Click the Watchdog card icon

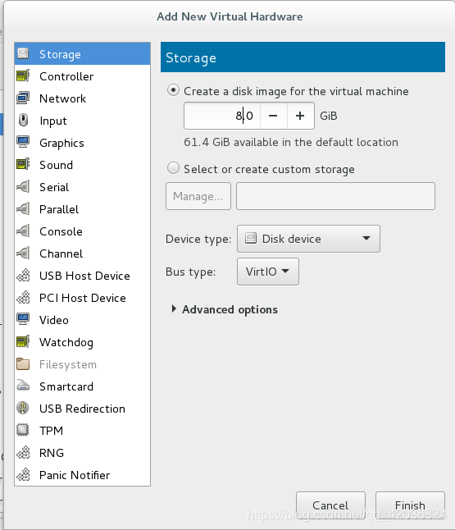tap(23, 342)
